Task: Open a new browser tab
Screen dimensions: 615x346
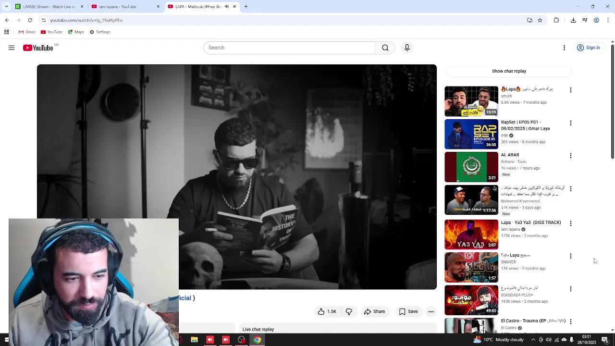Action: click(246, 7)
